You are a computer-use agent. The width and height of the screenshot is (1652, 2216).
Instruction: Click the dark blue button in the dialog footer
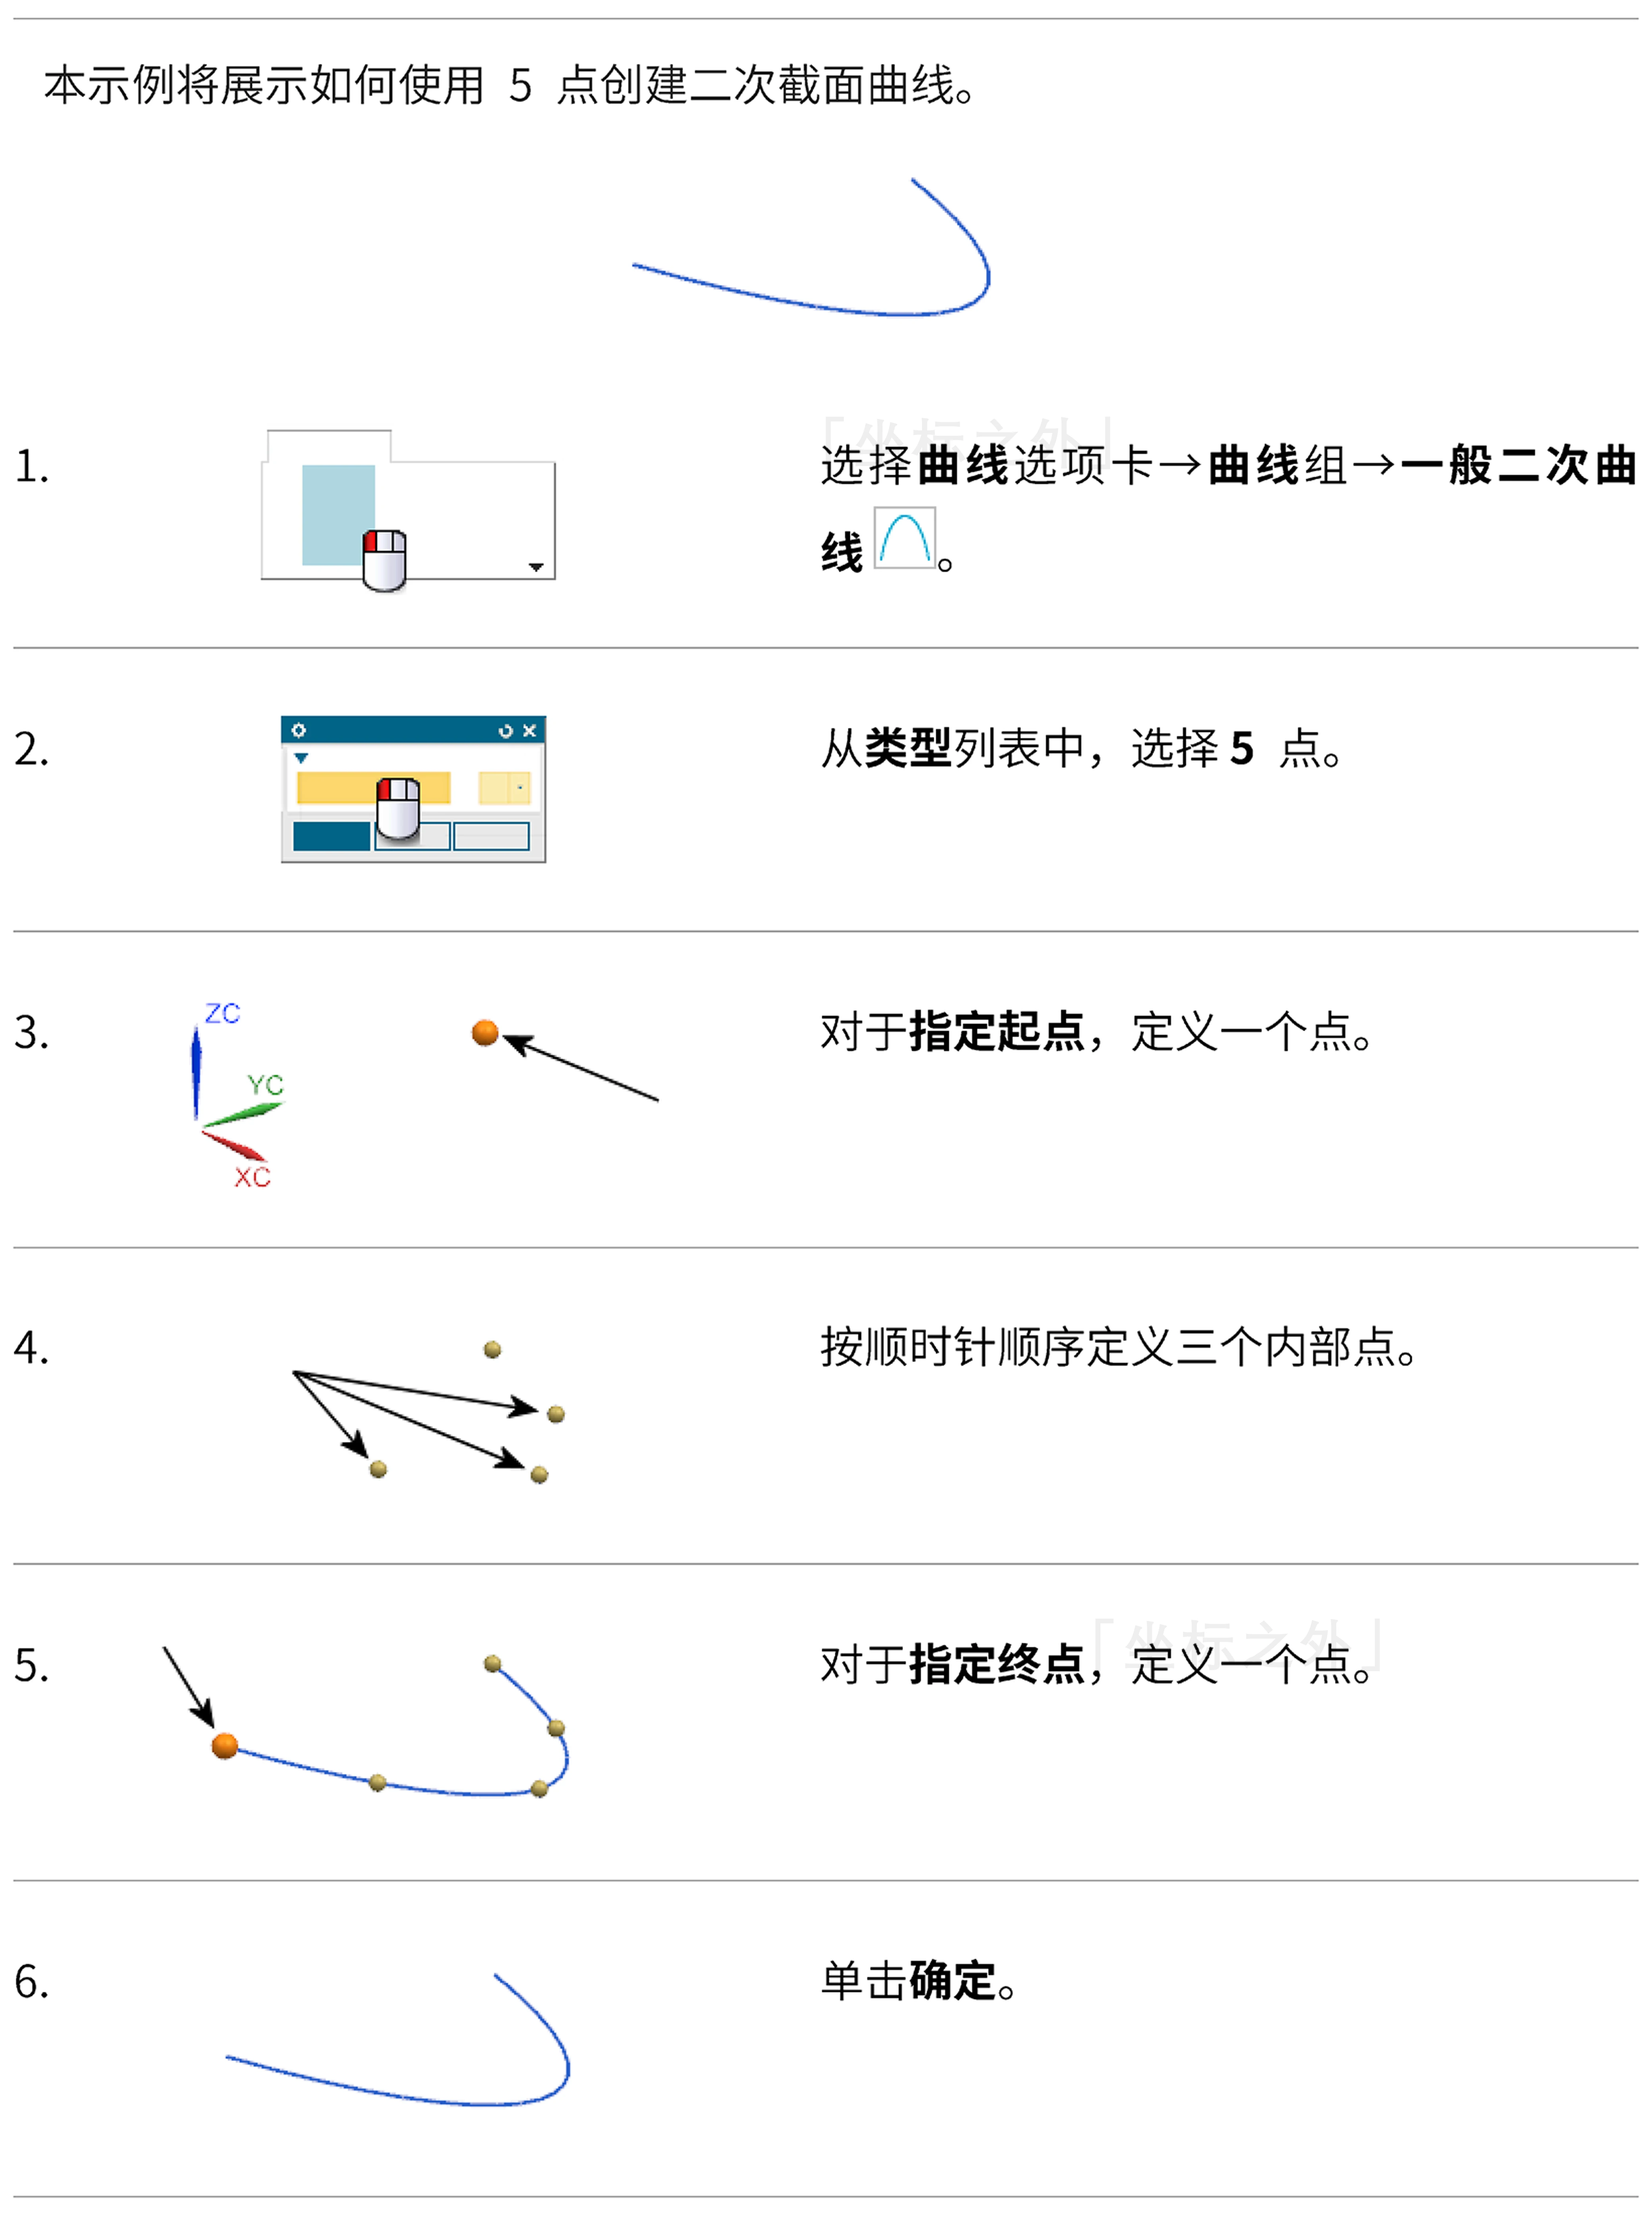tap(331, 836)
